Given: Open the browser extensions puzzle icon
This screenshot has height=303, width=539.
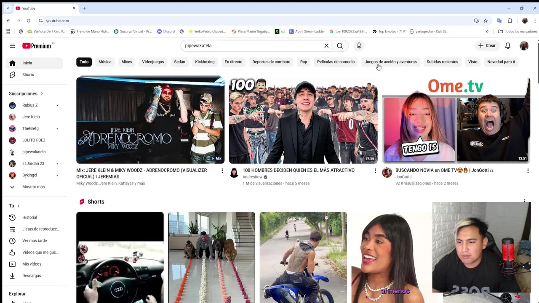Looking at the screenshot, I should coord(510,21).
